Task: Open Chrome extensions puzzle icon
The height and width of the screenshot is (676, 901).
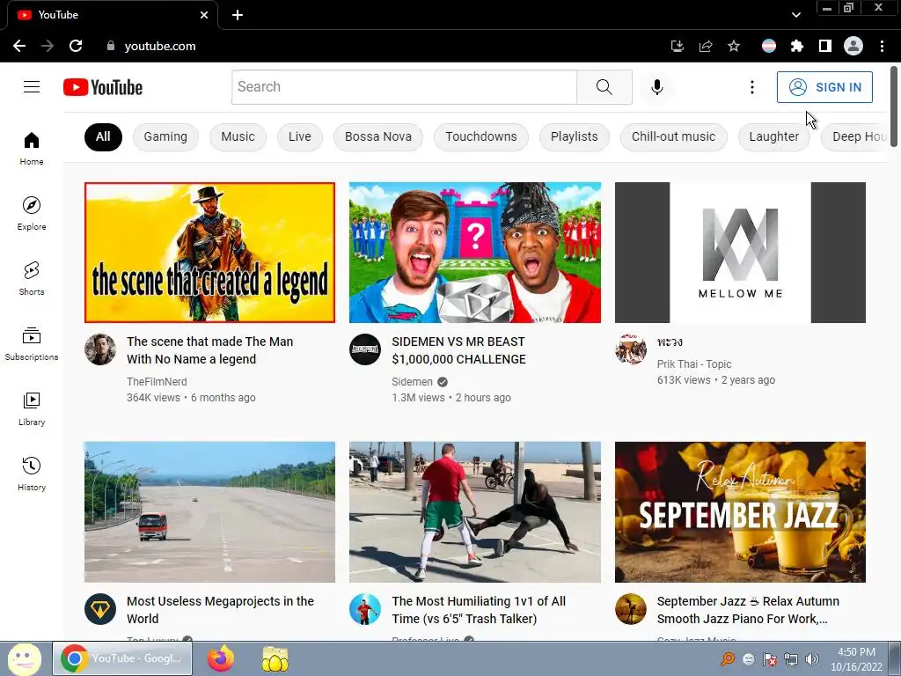Action: [x=797, y=46]
